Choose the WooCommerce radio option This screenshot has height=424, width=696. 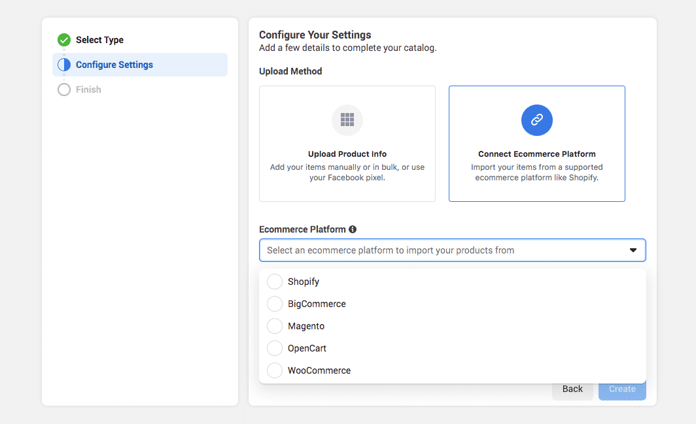(x=275, y=370)
